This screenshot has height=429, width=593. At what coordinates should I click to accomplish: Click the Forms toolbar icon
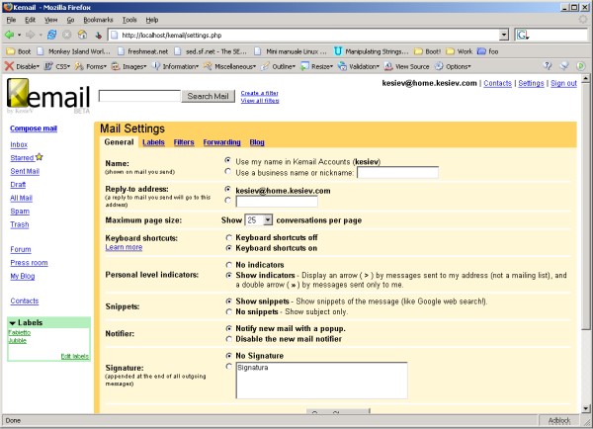(x=79, y=66)
